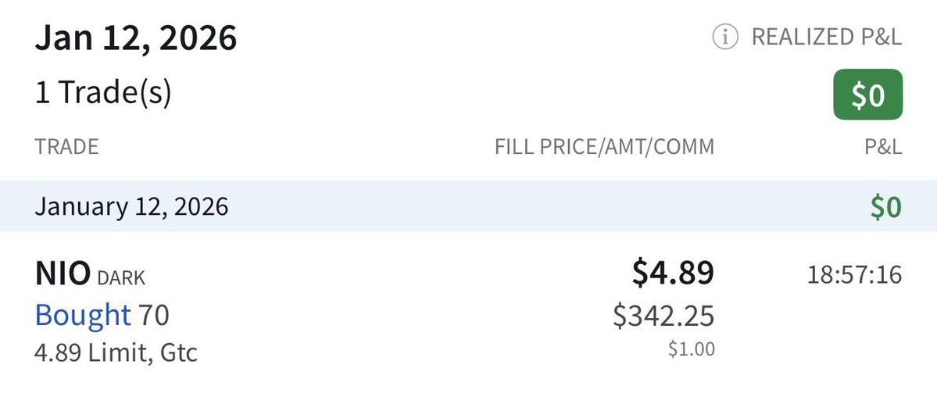Click the 4.89 Limit, Gtc order details

coord(116,352)
